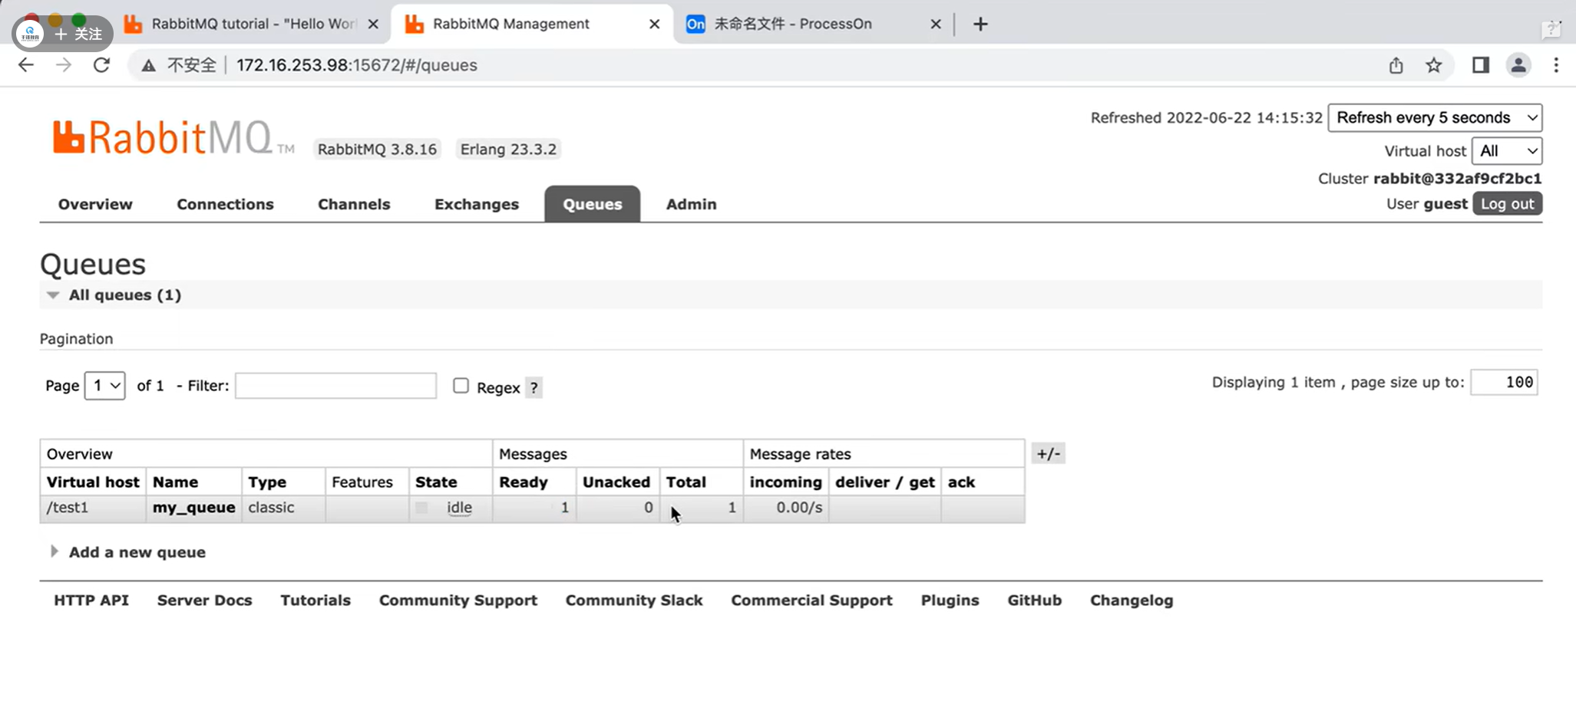Click the +/- column selector button

[1048, 453]
